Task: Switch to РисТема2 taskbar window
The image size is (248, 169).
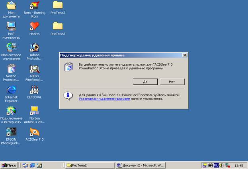Action: tap(90, 165)
